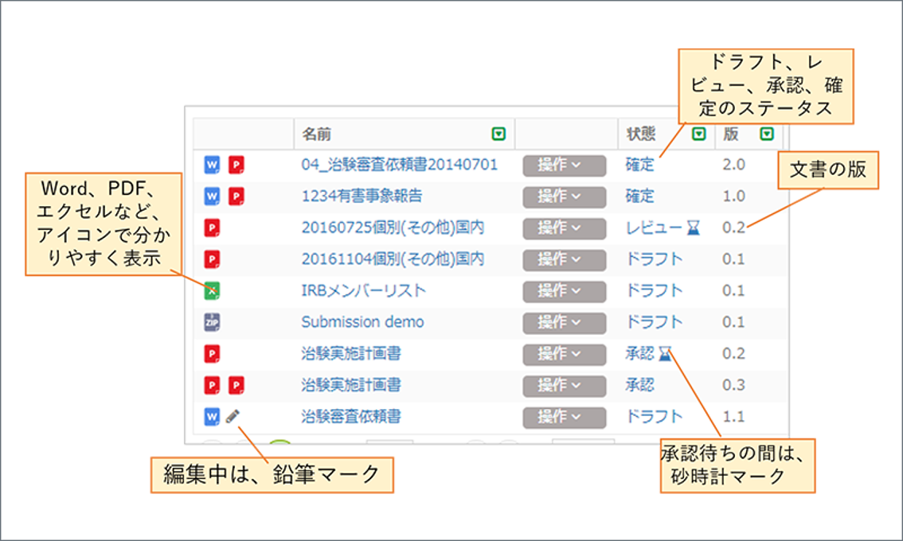Click the PDF icon for 20161104個別(その他)国内

pyautogui.click(x=211, y=259)
